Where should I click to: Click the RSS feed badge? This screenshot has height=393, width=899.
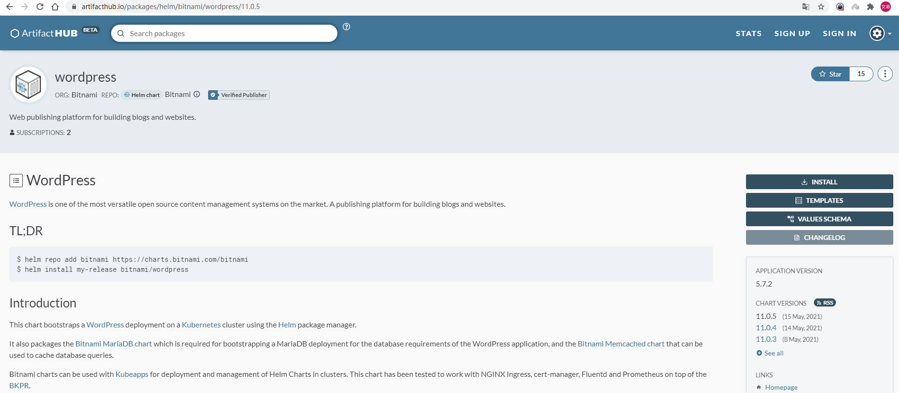pyautogui.click(x=824, y=303)
